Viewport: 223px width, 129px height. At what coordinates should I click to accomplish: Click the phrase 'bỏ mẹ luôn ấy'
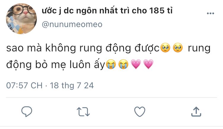(70, 64)
